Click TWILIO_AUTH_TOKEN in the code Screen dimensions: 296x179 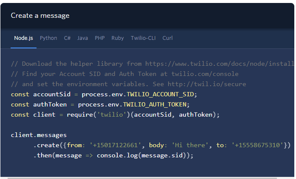pos(155,104)
